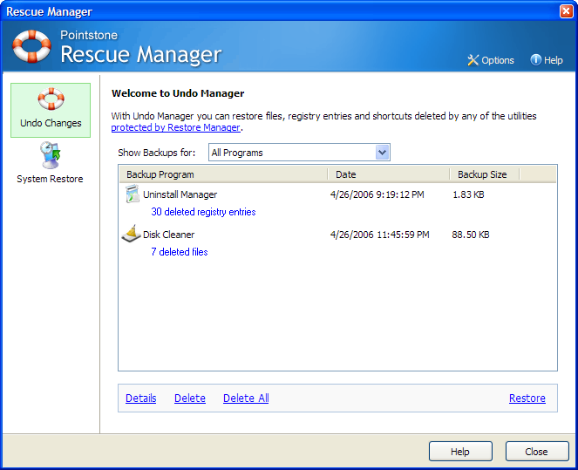
Task: Select the Undo Changes lifebuoy icon
Action: [x=51, y=99]
